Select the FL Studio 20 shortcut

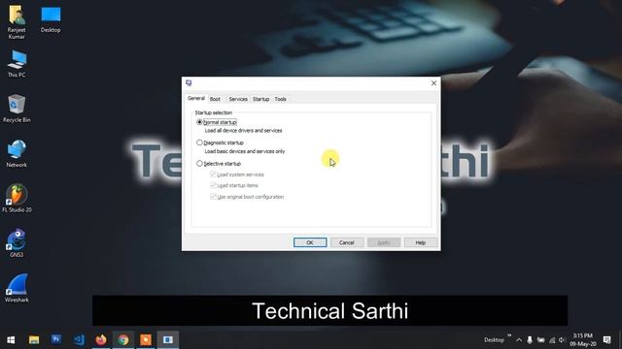pos(17,198)
